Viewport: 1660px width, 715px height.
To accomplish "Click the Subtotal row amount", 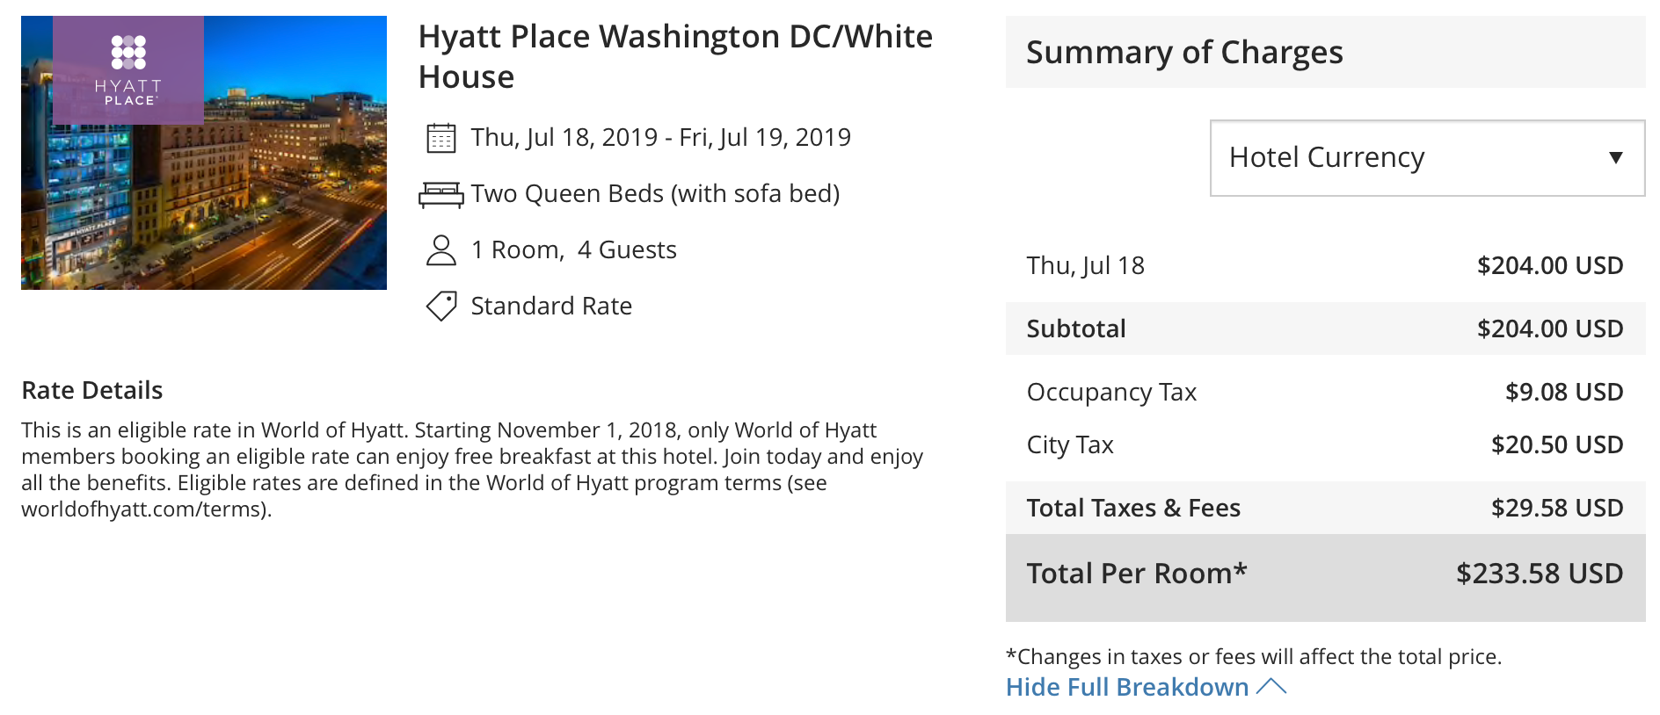I will [x=1550, y=329].
